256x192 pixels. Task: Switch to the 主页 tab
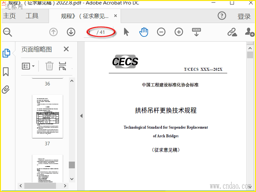coord(9,16)
